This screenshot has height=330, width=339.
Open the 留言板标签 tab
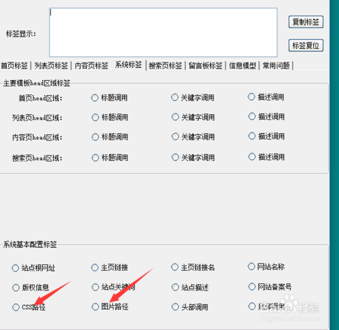205,66
